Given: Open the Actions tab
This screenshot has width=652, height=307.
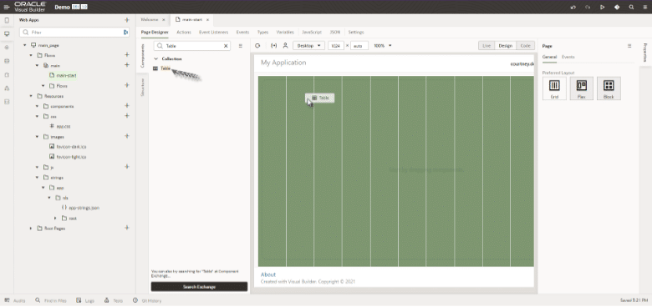Looking at the screenshot, I should click(x=183, y=32).
